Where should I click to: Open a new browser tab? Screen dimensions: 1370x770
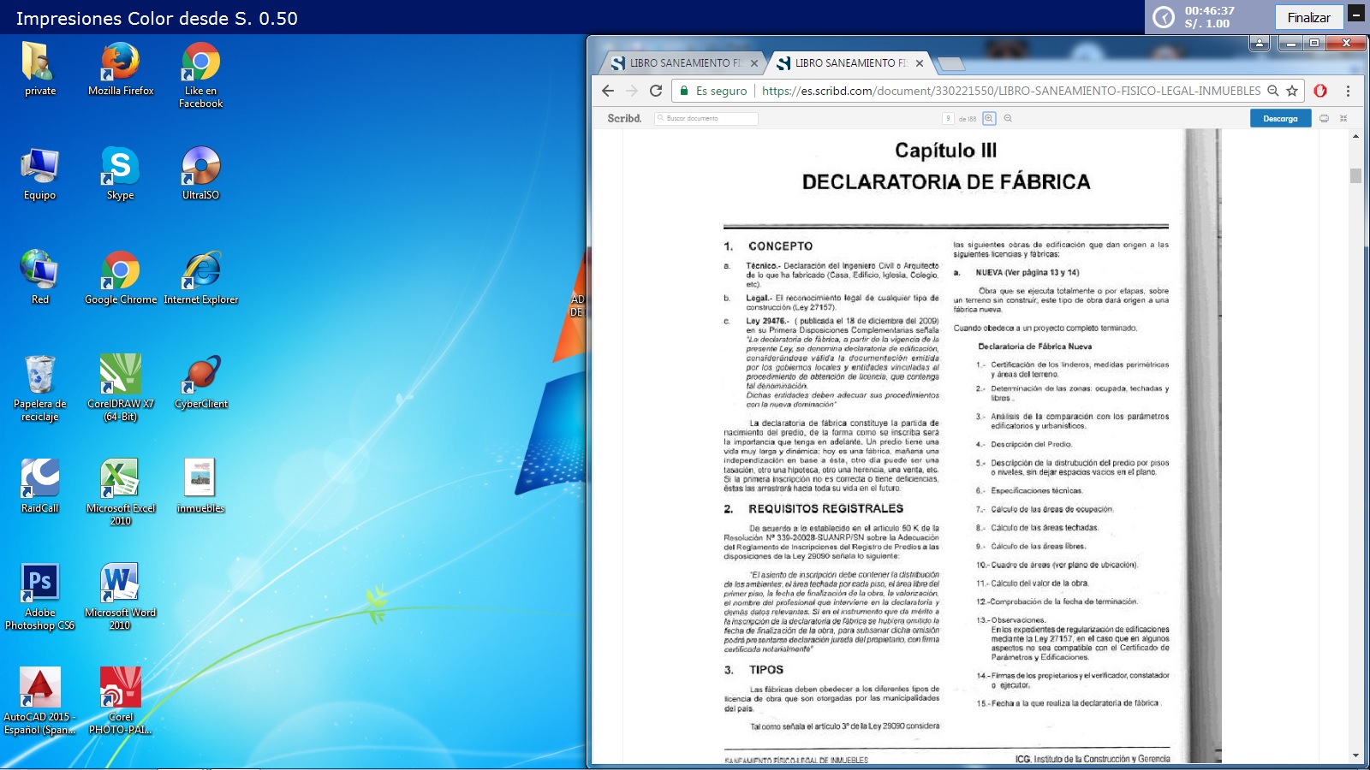950,63
